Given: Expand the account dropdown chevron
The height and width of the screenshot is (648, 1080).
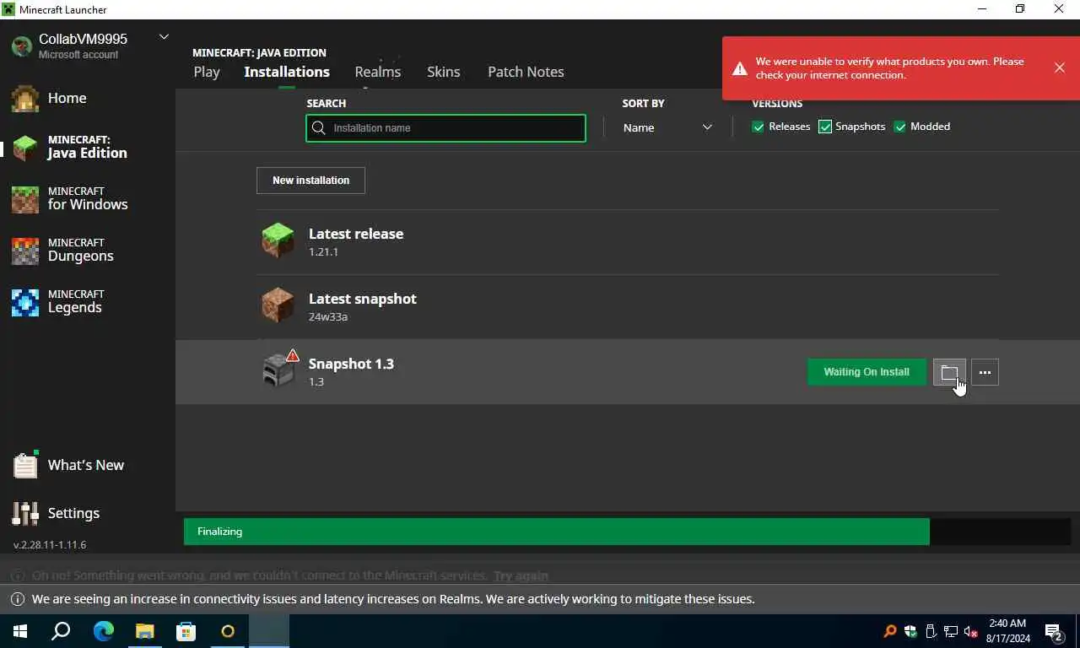Looking at the screenshot, I should tap(164, 36).
